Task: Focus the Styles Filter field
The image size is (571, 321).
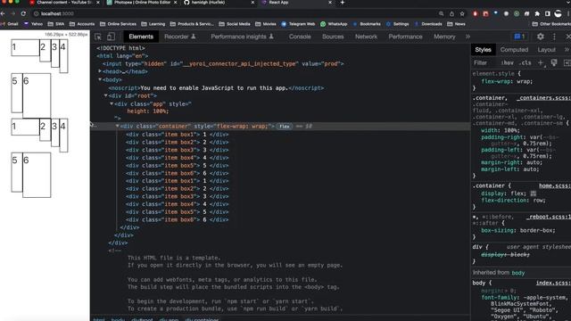Action: [484, 62]
